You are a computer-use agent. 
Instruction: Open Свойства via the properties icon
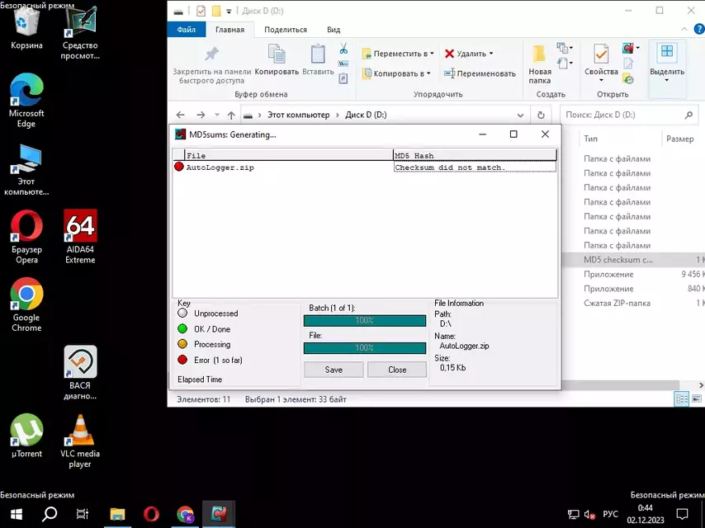pos(600,53)
